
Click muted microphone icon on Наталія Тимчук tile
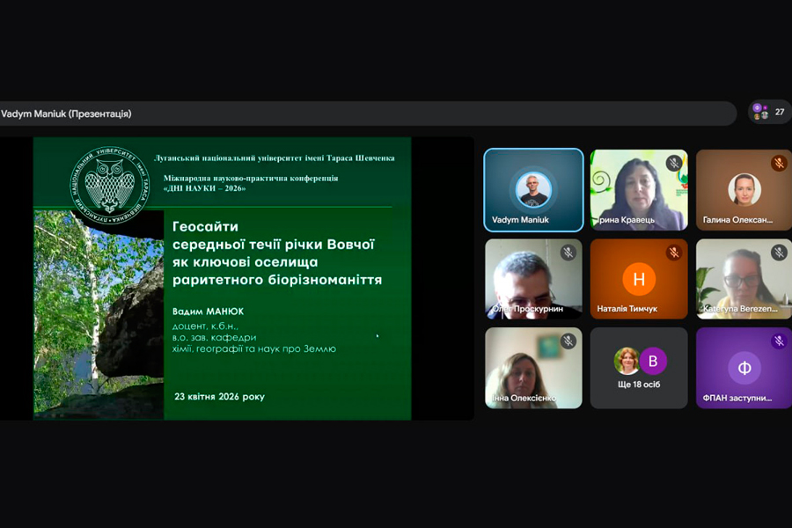(x=673, y=252)
